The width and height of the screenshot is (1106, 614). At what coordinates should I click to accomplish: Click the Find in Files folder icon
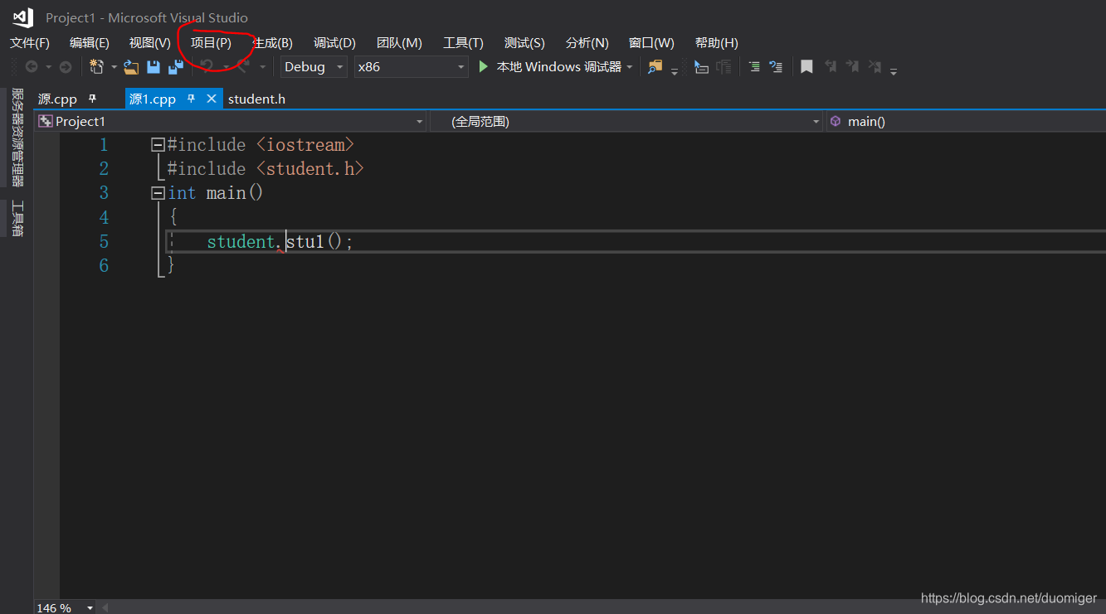point(655,67)
